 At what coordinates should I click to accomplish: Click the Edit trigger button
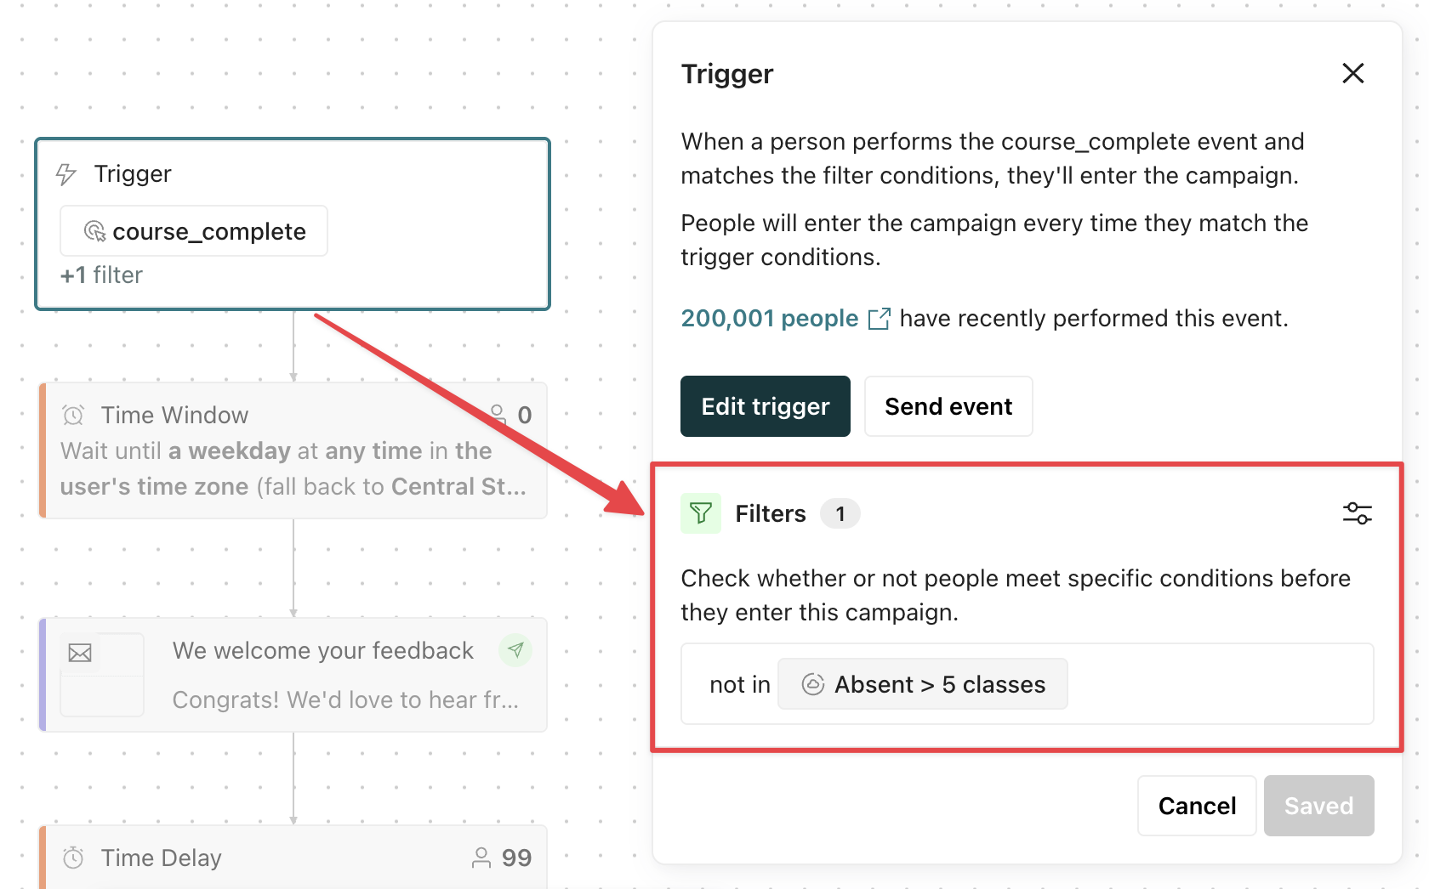pos(766,406)
